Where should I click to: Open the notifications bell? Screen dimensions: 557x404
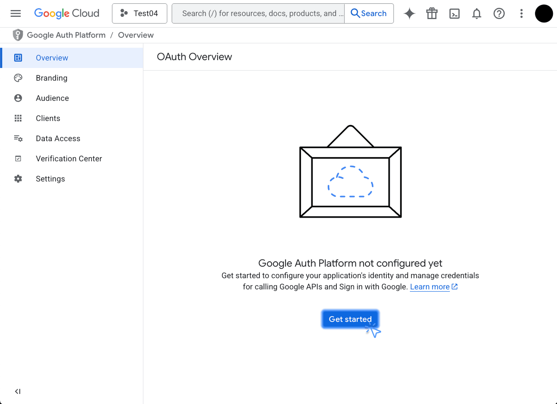pyautogui.click(x=477, y=13)
